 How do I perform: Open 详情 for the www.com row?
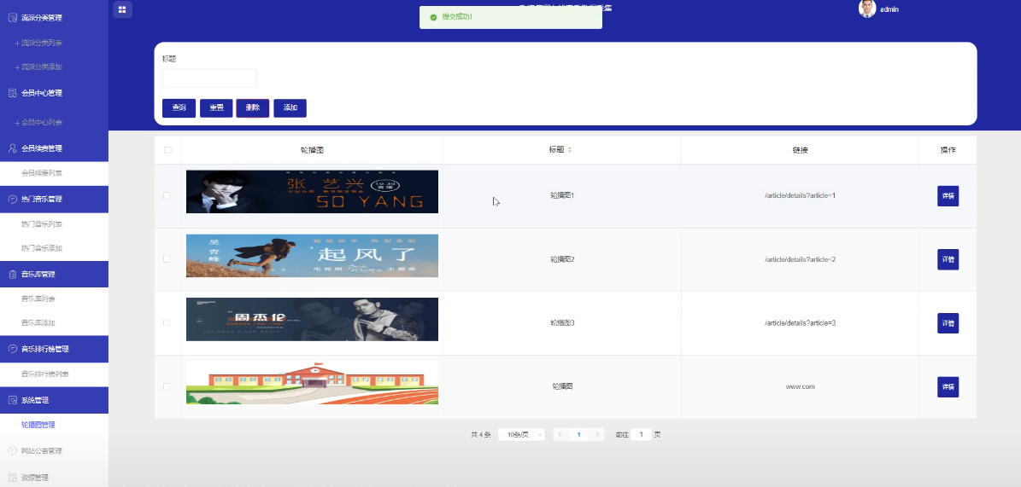coord(948,387)
